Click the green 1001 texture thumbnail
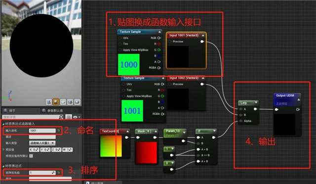 point(132,111)
